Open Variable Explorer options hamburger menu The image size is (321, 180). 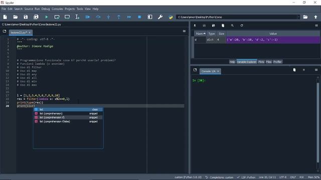coord(316,25)
